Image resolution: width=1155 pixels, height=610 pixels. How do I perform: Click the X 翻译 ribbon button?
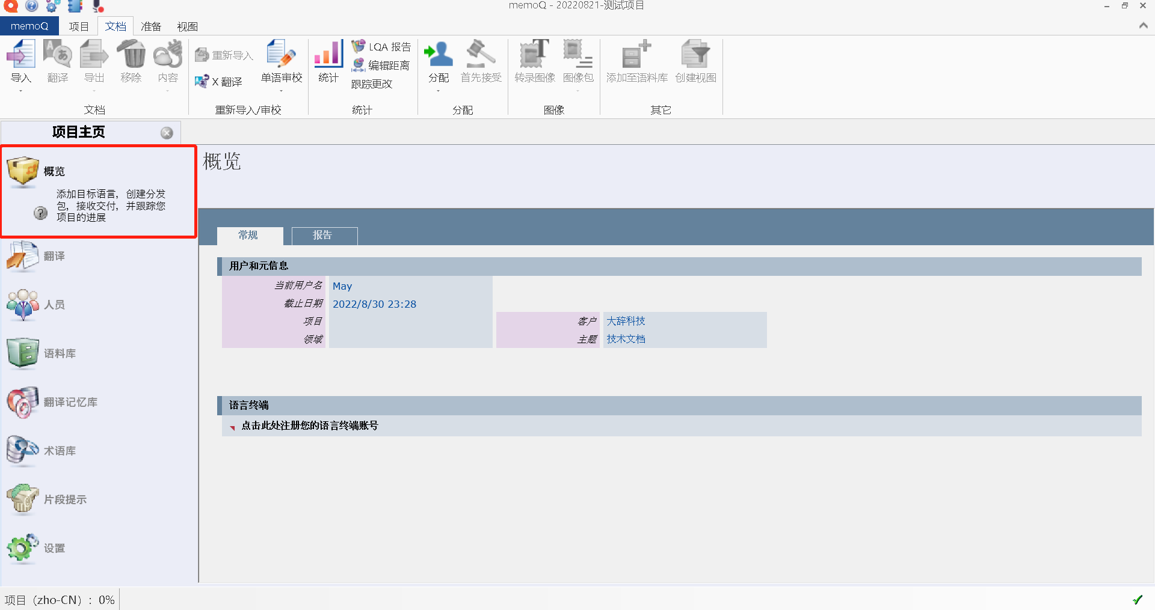coord(219,82)
